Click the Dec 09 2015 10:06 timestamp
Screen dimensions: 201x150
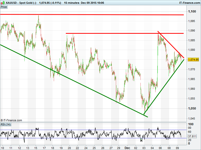92,3
